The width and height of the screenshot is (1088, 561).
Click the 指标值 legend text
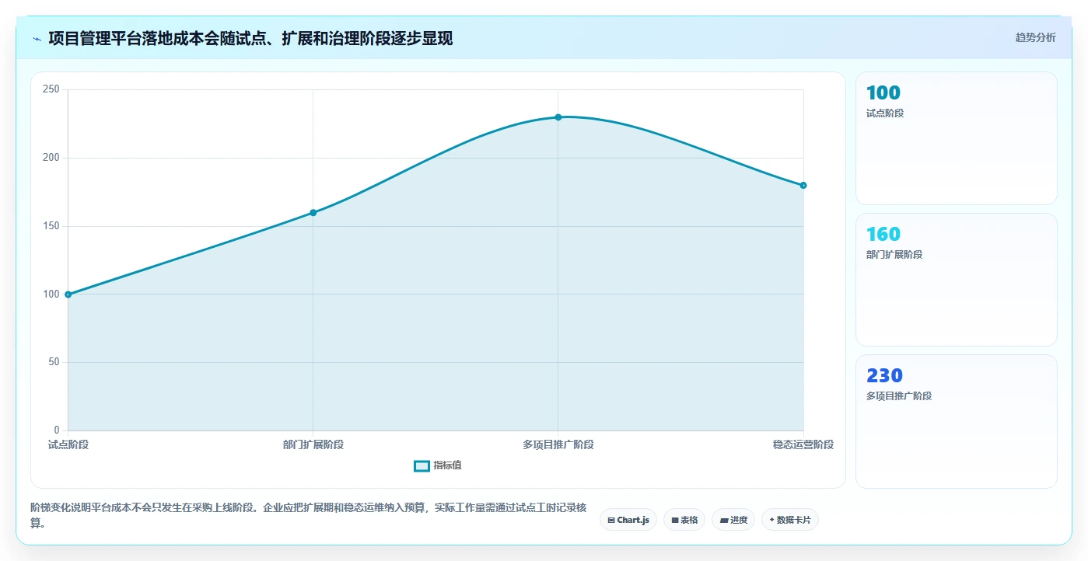pyautogui.click(x=447, y=465)
